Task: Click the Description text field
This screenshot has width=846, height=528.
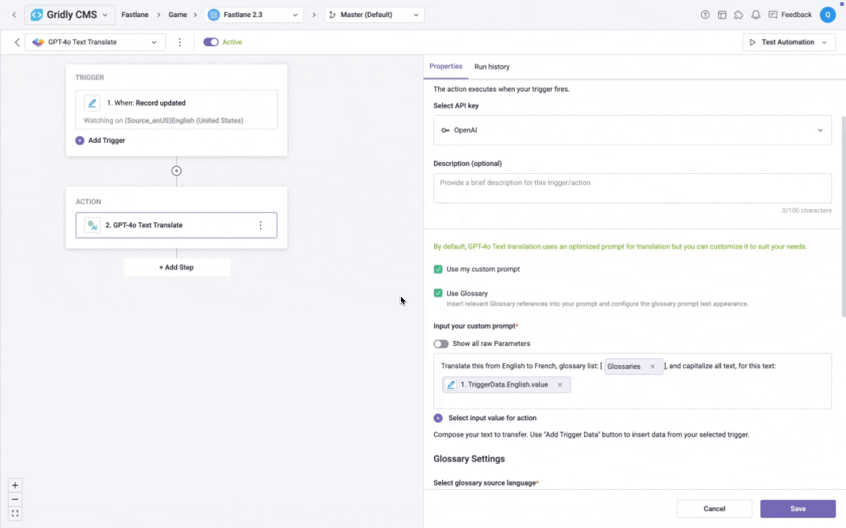Action: pos(632,188)
